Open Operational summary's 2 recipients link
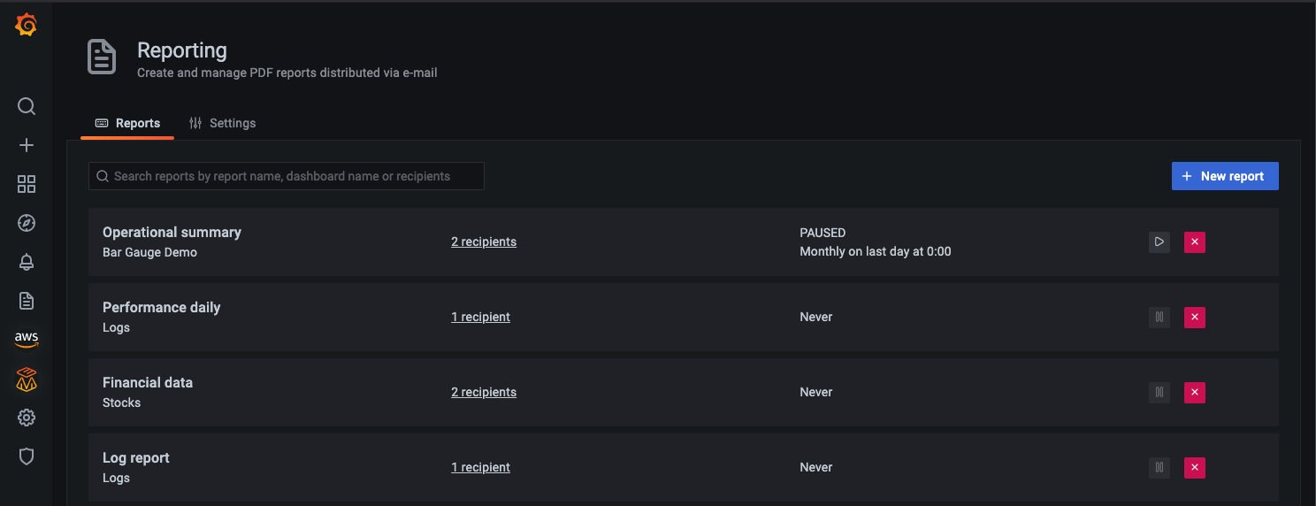Screen dimensions: 1316x506 pyautogui.click(x=483, y=241)
